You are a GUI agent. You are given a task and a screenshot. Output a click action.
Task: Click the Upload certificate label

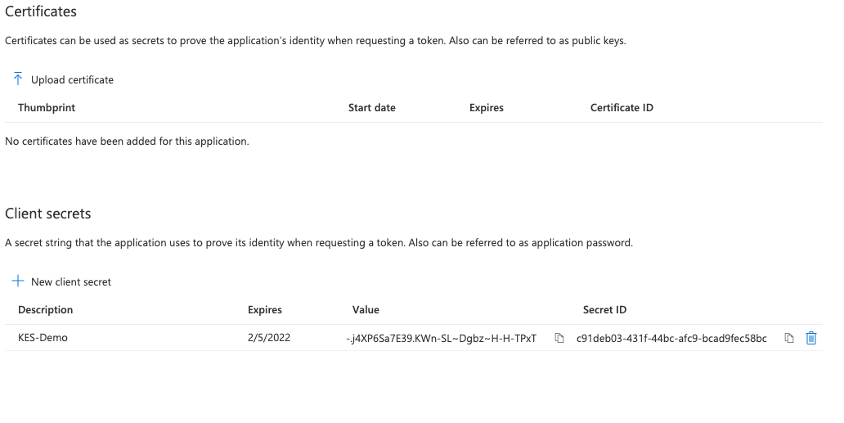72,79
